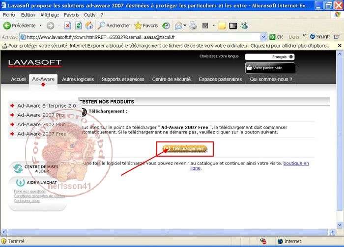Open the Fichier menu
The image size is (344, 247).
coord(9,15)
